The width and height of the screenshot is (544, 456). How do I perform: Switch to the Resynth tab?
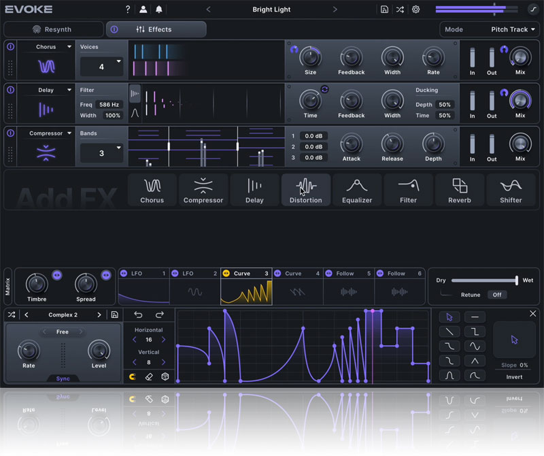tap(53, 30)
